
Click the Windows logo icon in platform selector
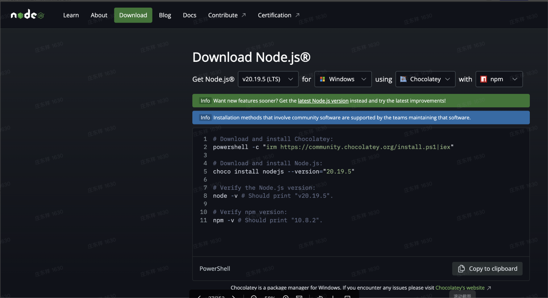coord(322,79)
